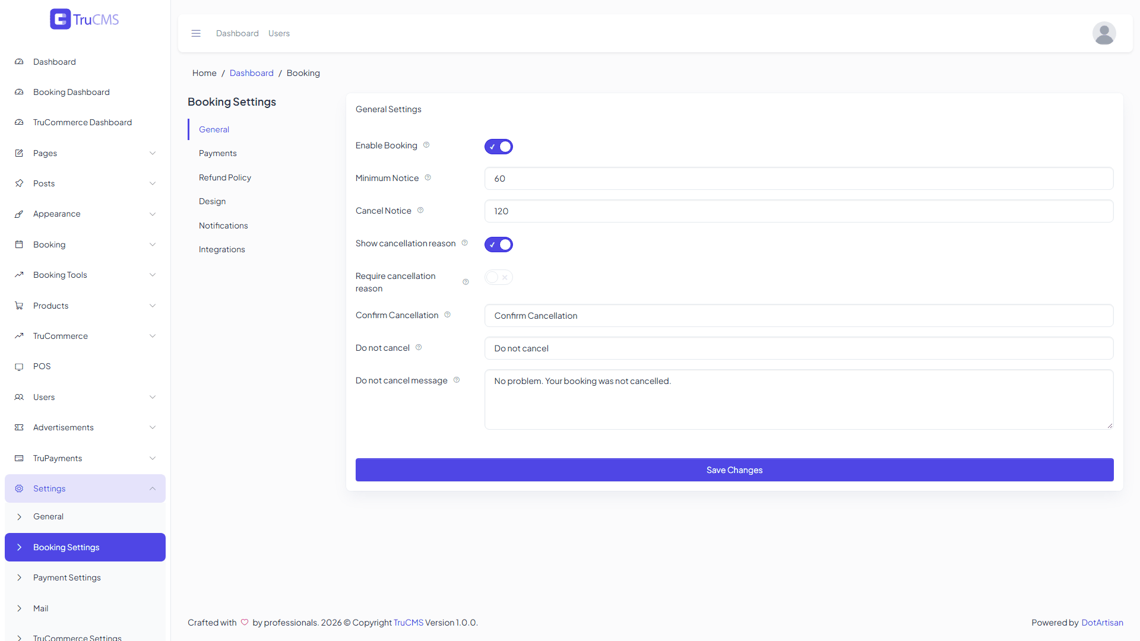The image size is (1140, 641).
Task: Expand the Booking Tools sidebar chevron
Action: 153,275
